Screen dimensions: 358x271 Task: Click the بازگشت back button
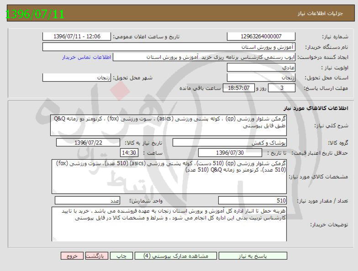coord(97,256)
